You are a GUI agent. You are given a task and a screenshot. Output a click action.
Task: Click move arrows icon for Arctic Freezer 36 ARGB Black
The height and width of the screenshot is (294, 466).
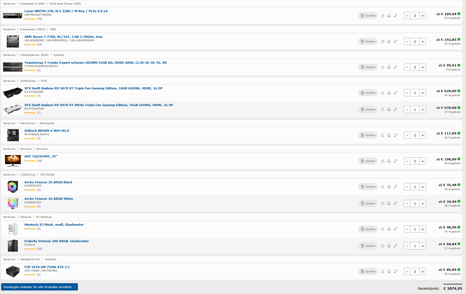point(395,187)
